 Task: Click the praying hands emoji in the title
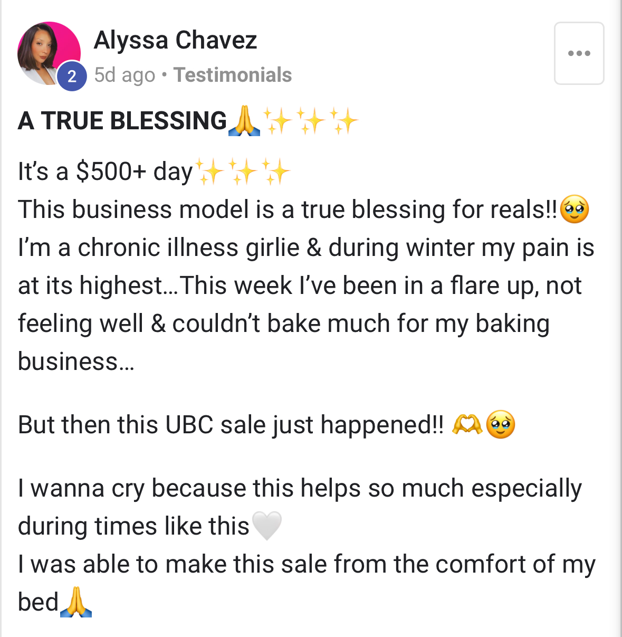pyautogui.click(x=244, y=121)
